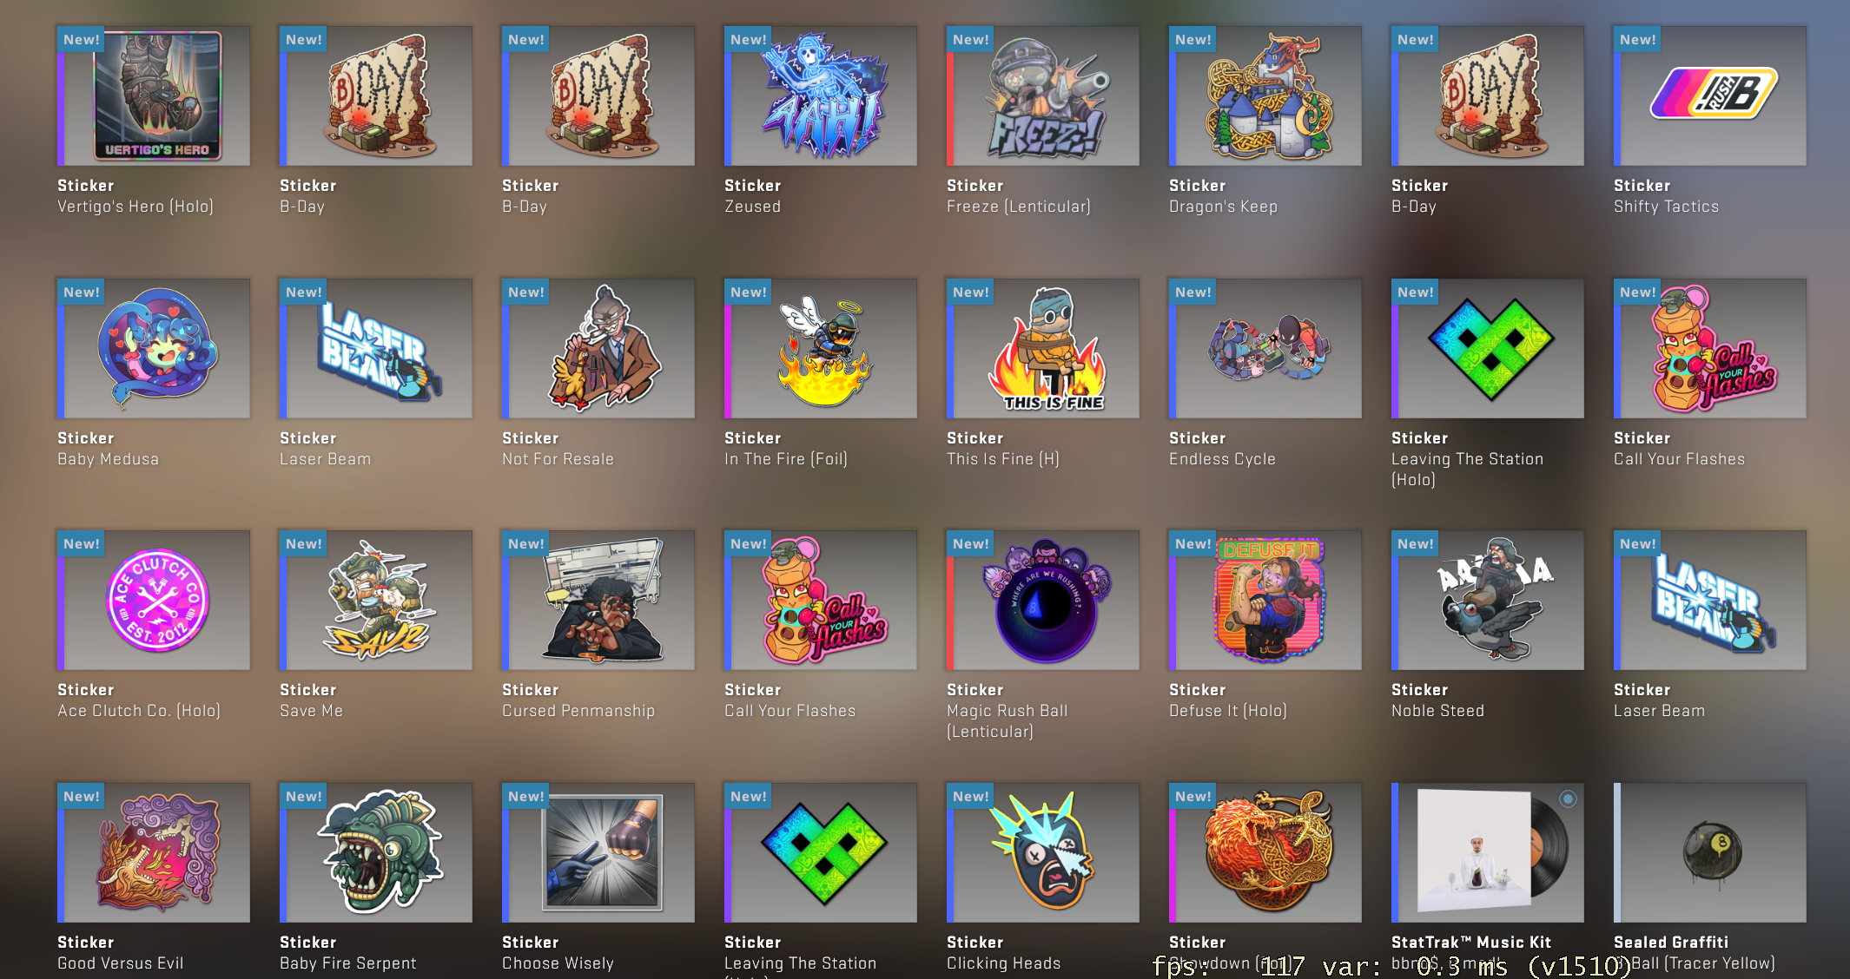Click the "Shifty Tactics" name text
Screen dimensions: 1850x979
point(1666,207)
